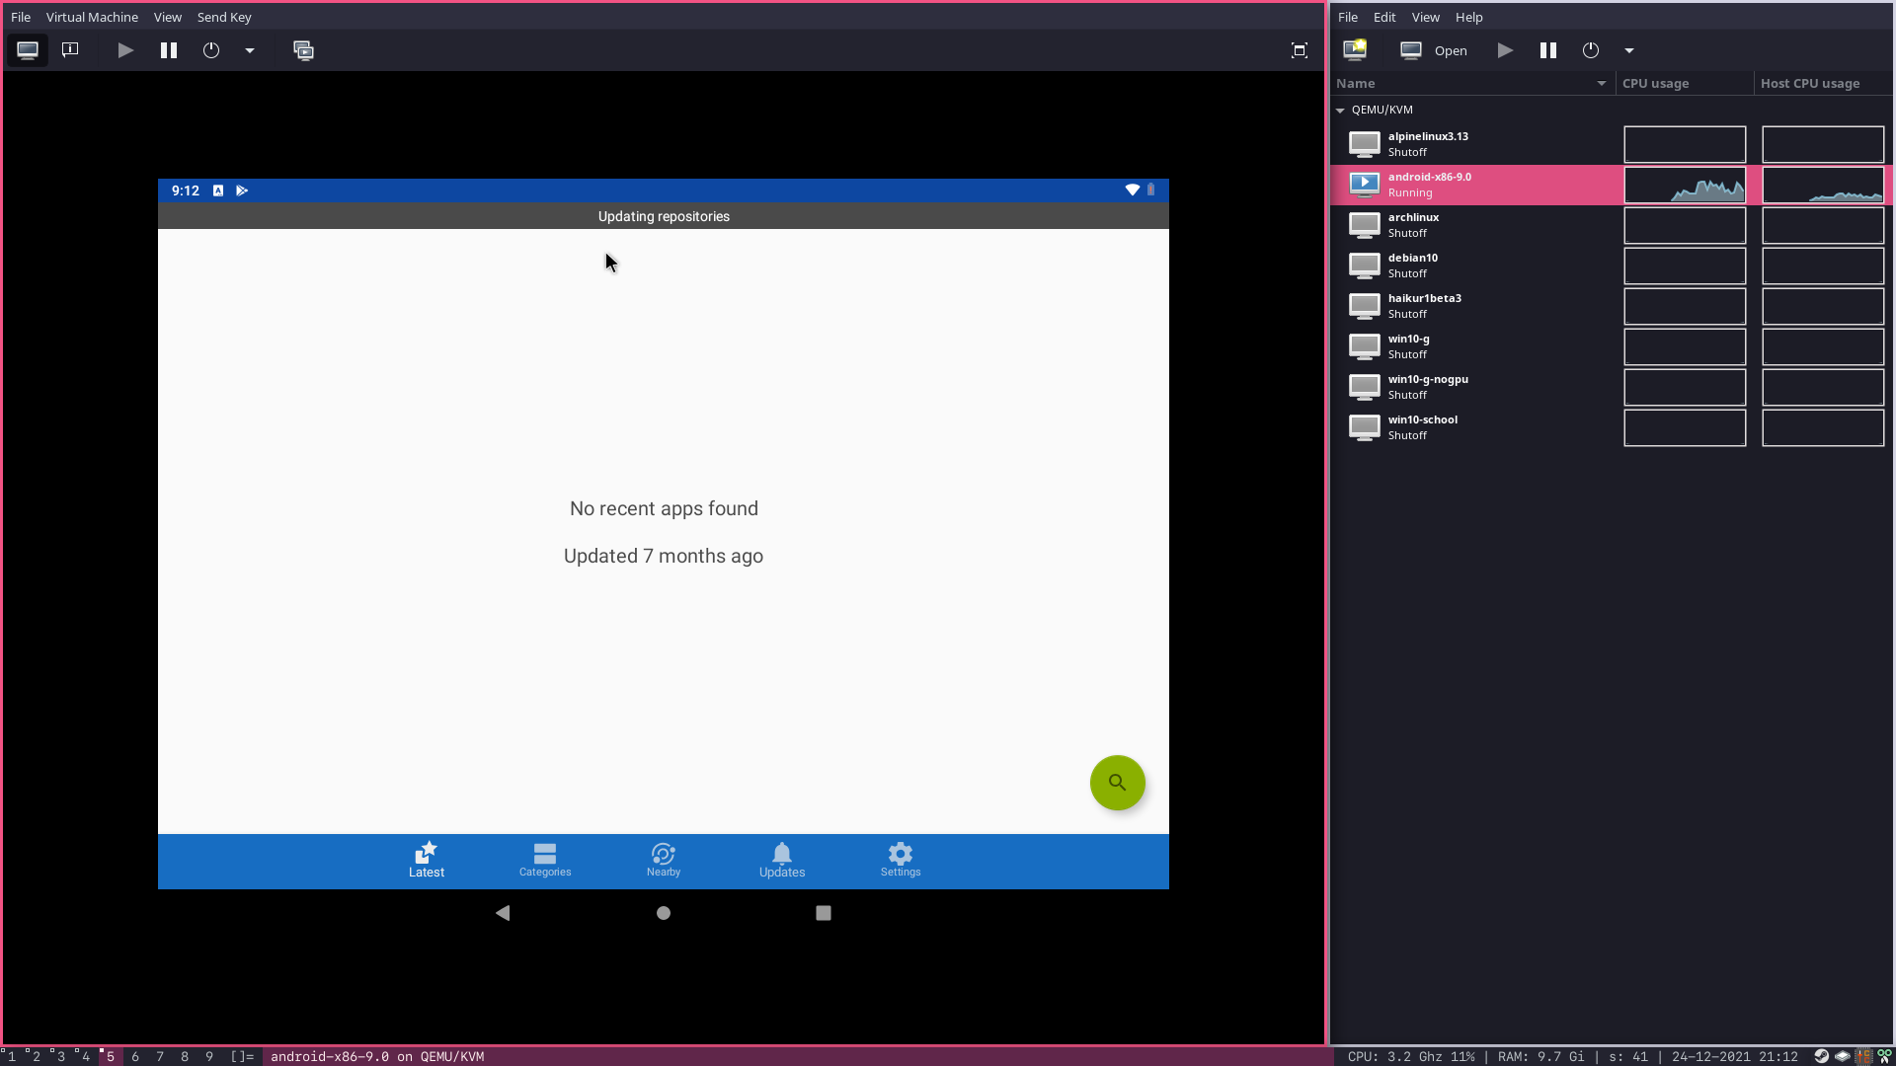Pause the virtual machine in viewer window
Viewport: 1896px width, 1066px height.
click(169, 50)
